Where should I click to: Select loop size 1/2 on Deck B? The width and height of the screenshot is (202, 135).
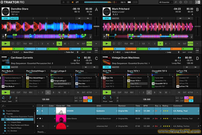pyautogui.click(x=143, y=44)
